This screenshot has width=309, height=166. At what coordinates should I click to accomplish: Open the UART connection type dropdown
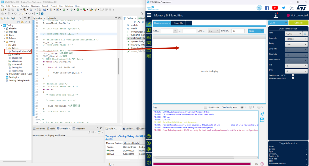278,23
